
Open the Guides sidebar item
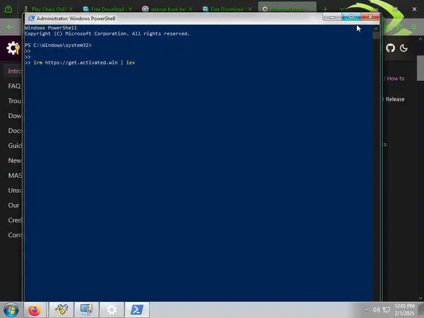pyautogui.click(x=14, y=145)
